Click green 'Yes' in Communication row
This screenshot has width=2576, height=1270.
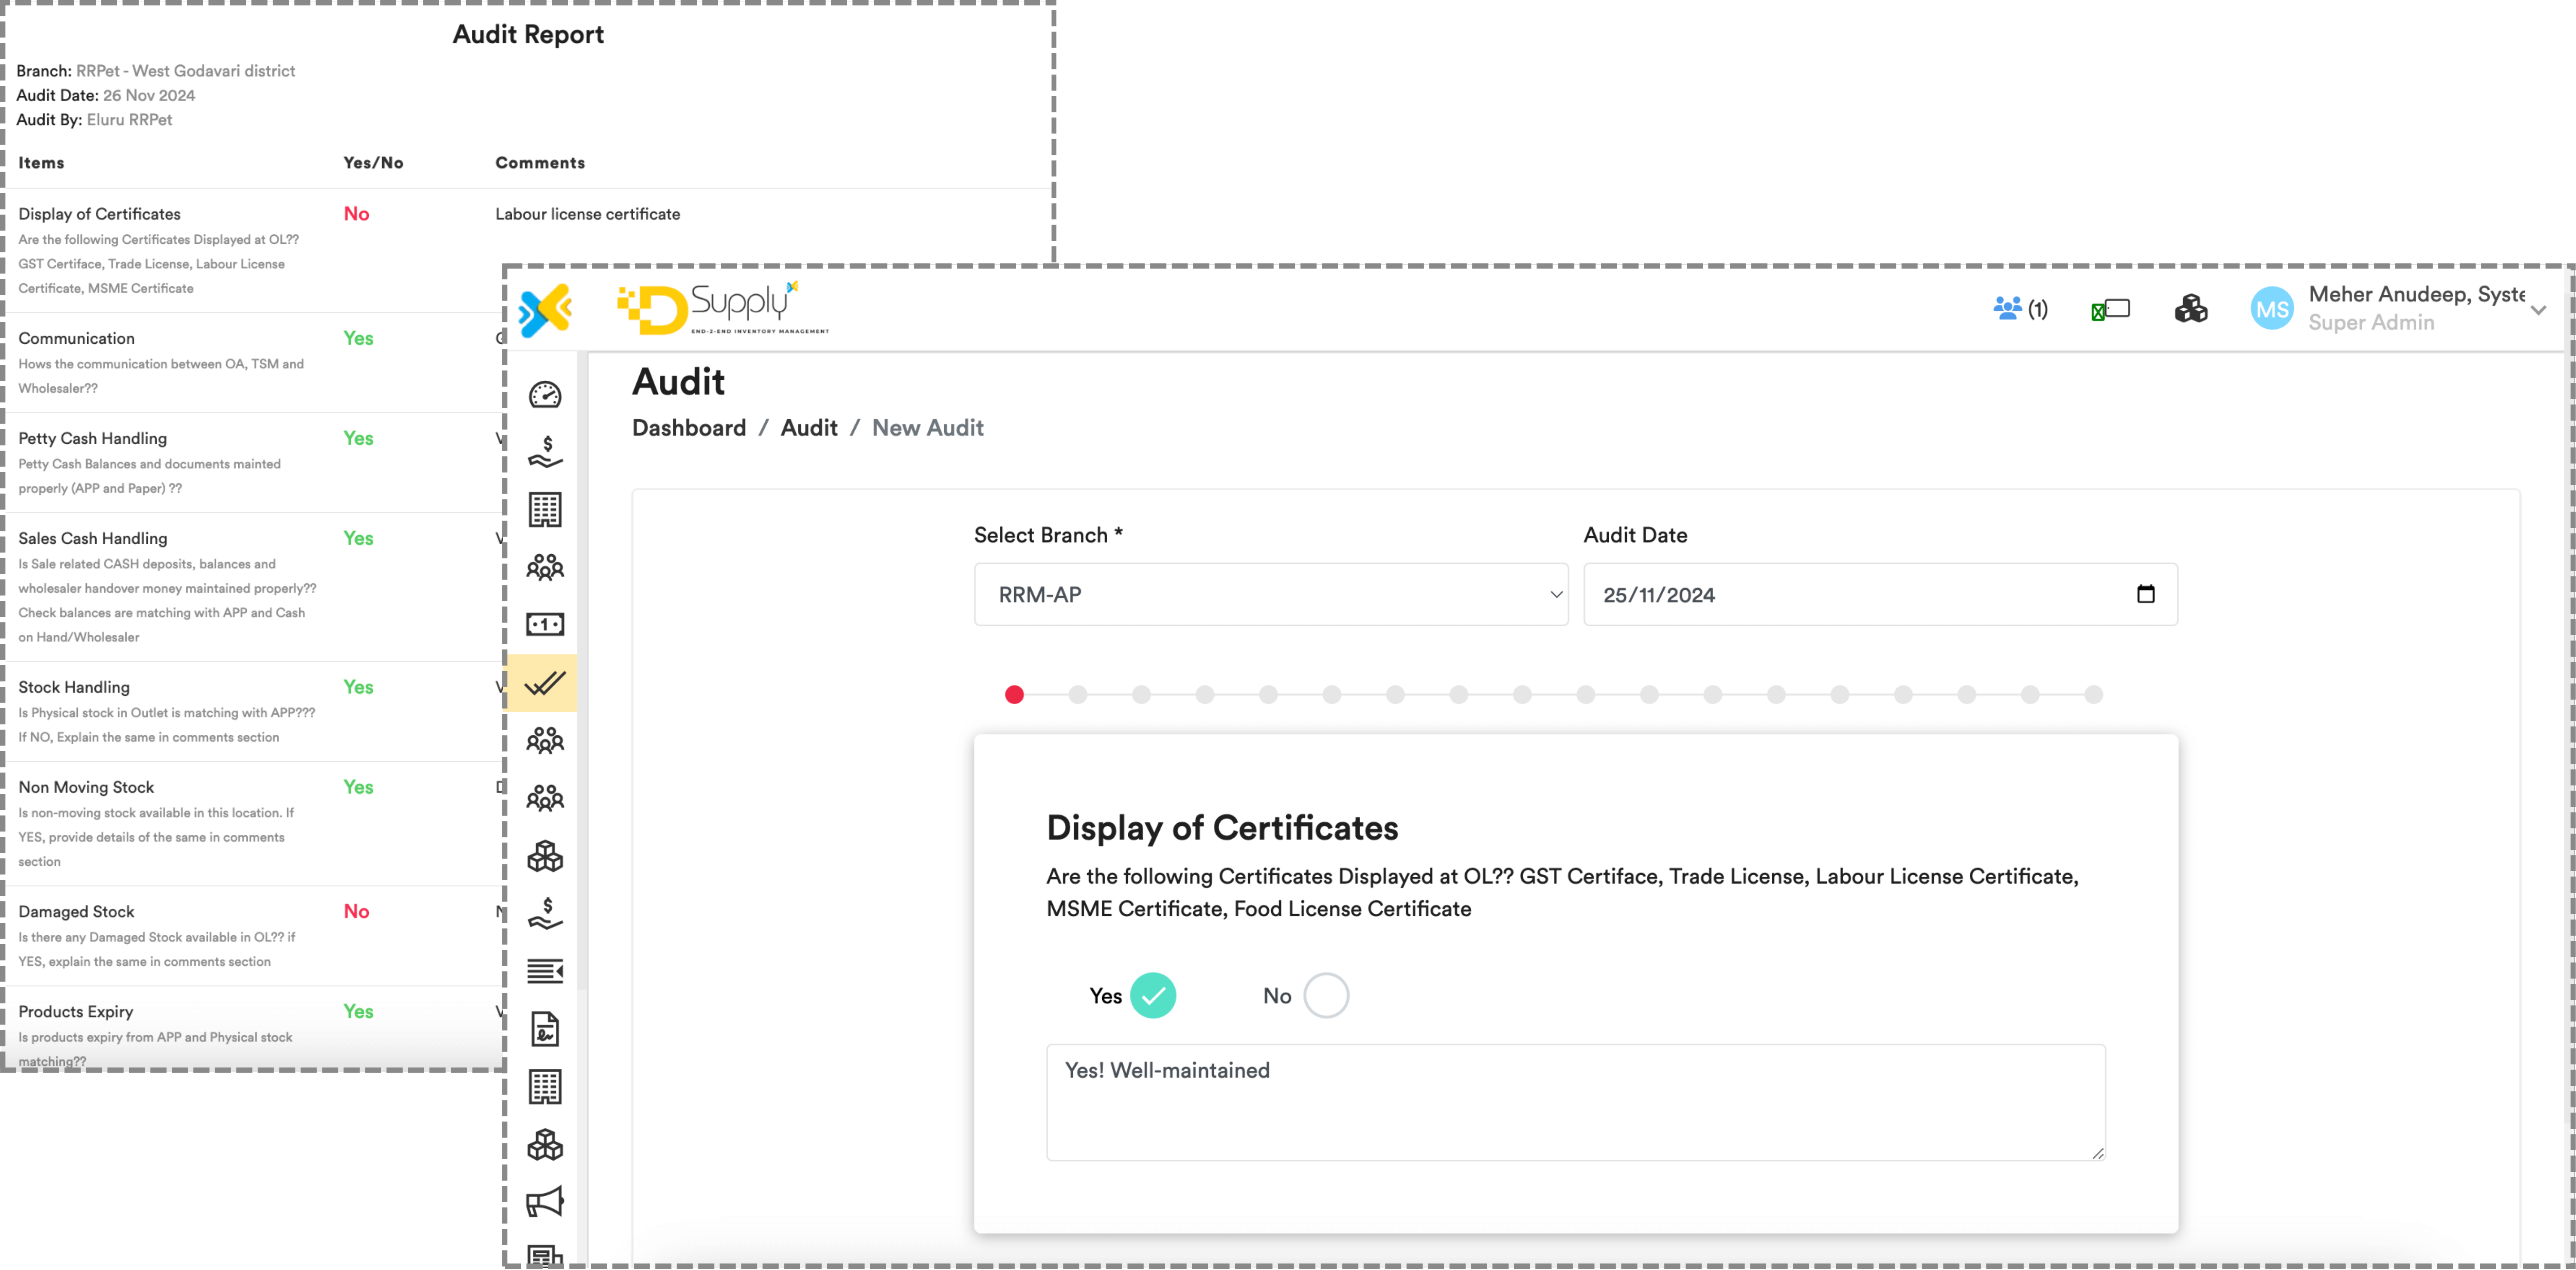click(x=358, y=339)
